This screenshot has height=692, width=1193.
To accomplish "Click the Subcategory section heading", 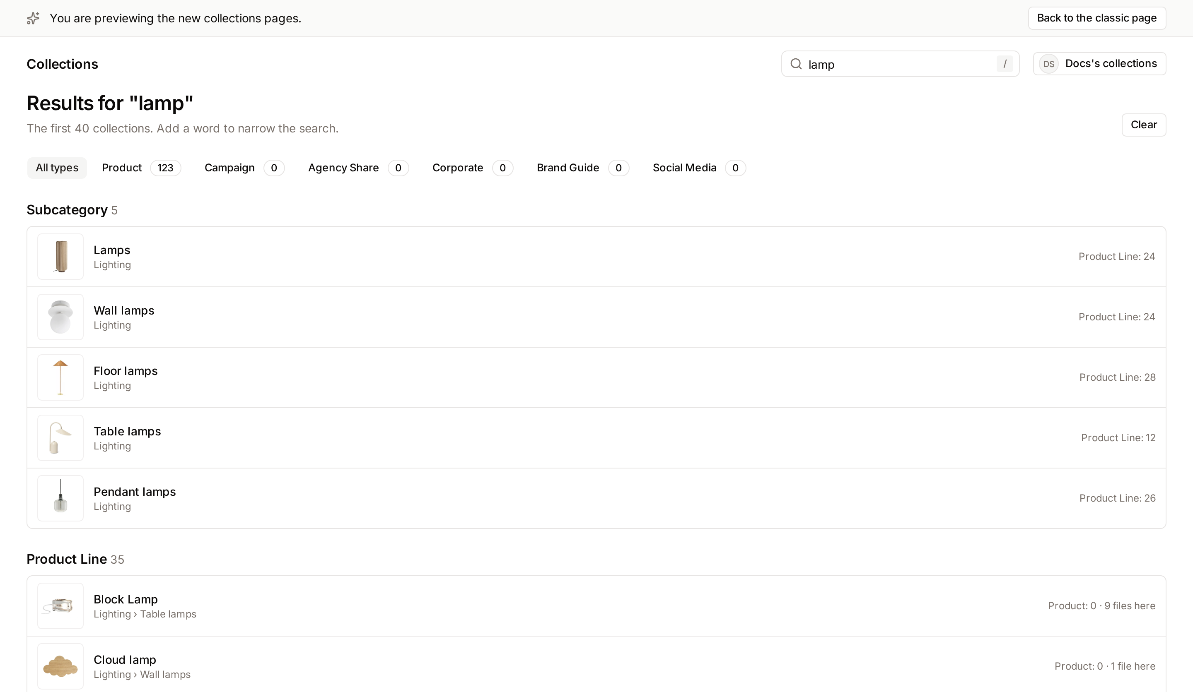I will click(x=67, y=210).
